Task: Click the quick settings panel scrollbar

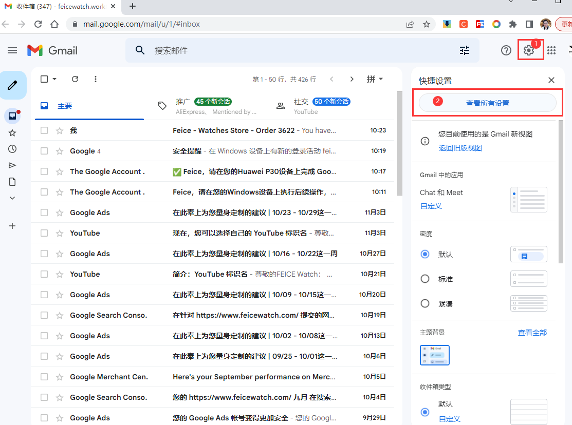Action: pyautogui.click(x=561, y=191)
